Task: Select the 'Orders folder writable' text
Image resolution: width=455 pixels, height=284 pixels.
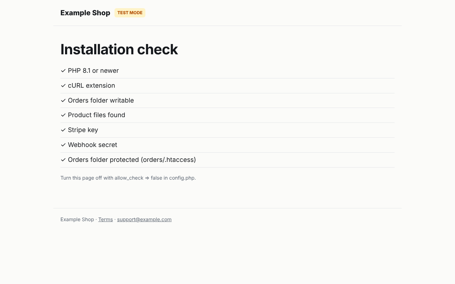Action: [101, 100]
